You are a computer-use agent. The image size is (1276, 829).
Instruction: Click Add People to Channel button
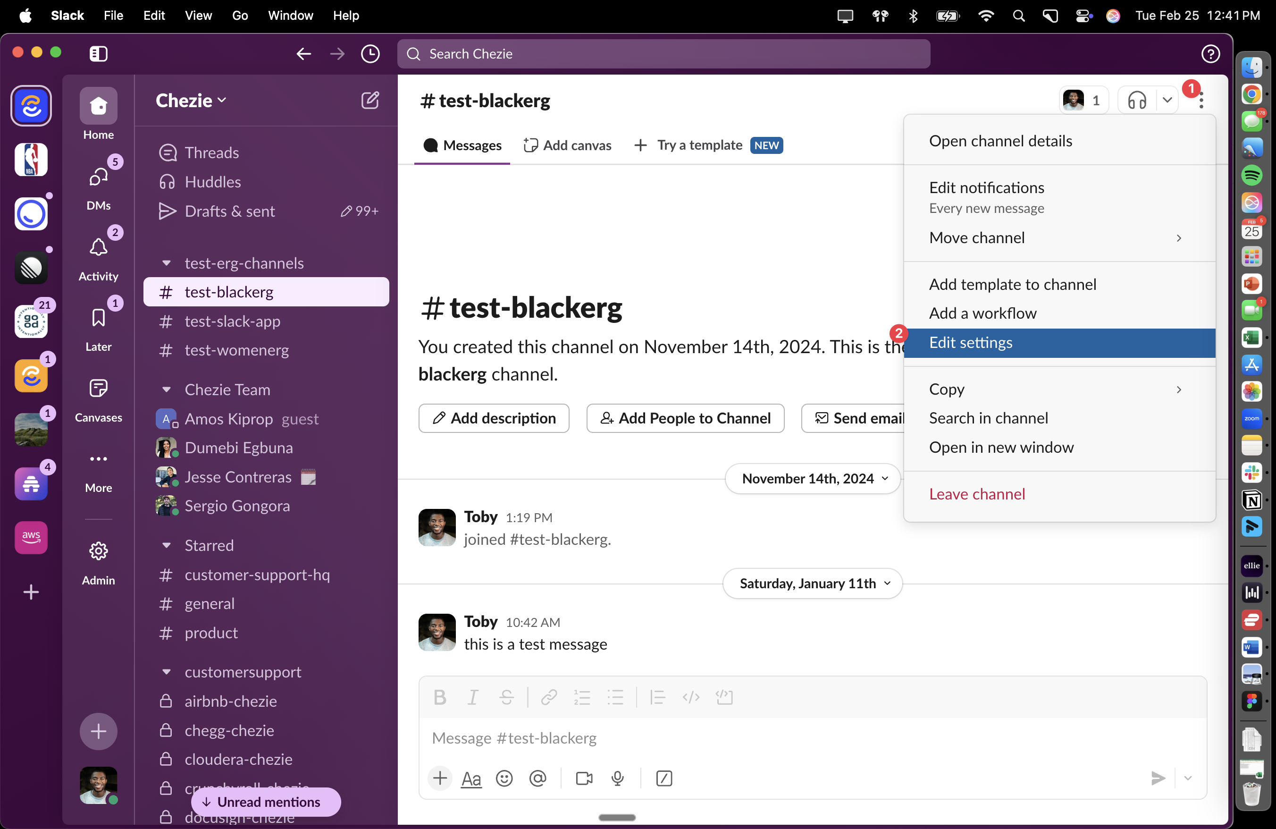coord(685,418)
